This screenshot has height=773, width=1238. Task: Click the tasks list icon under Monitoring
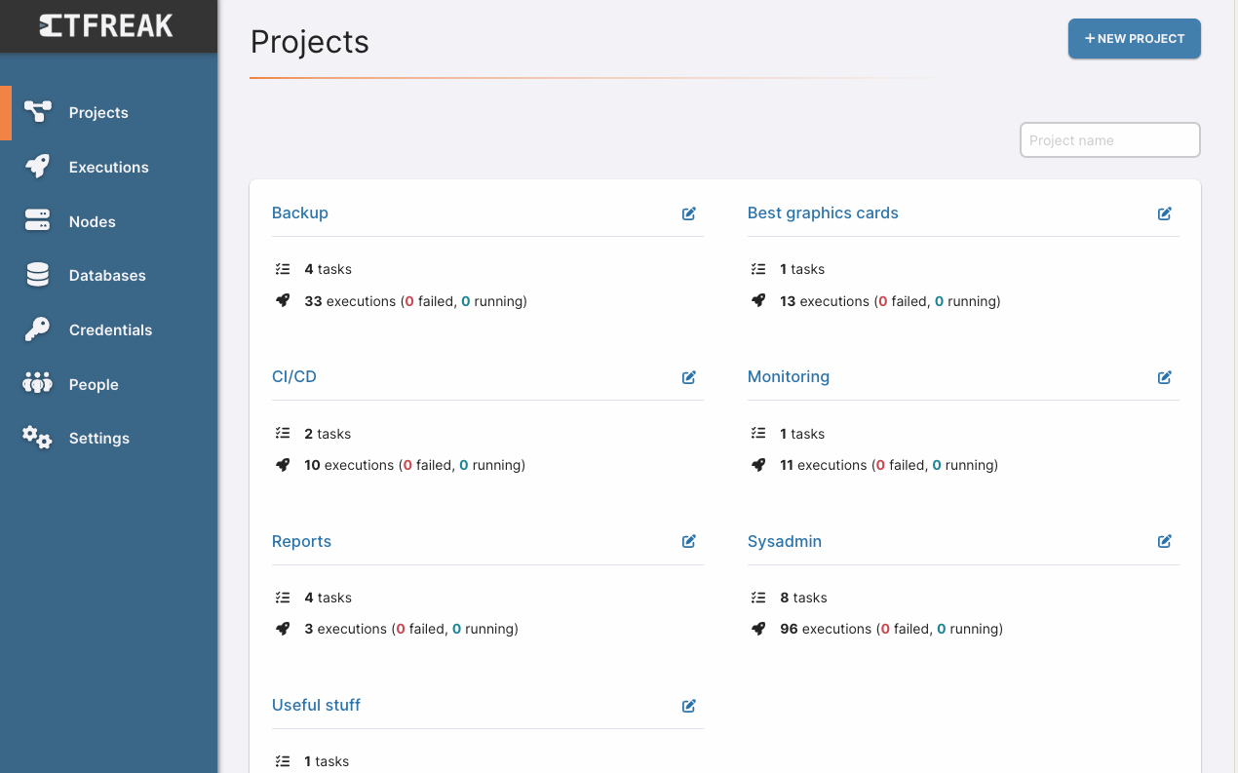click(x=758, y=434)
